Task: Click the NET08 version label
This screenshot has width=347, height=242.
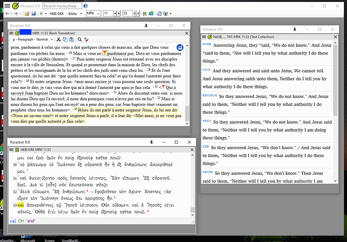Action: [208, 172]
